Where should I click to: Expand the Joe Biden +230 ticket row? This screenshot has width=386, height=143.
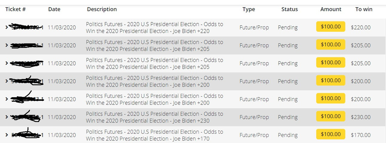tap(7, 117)
